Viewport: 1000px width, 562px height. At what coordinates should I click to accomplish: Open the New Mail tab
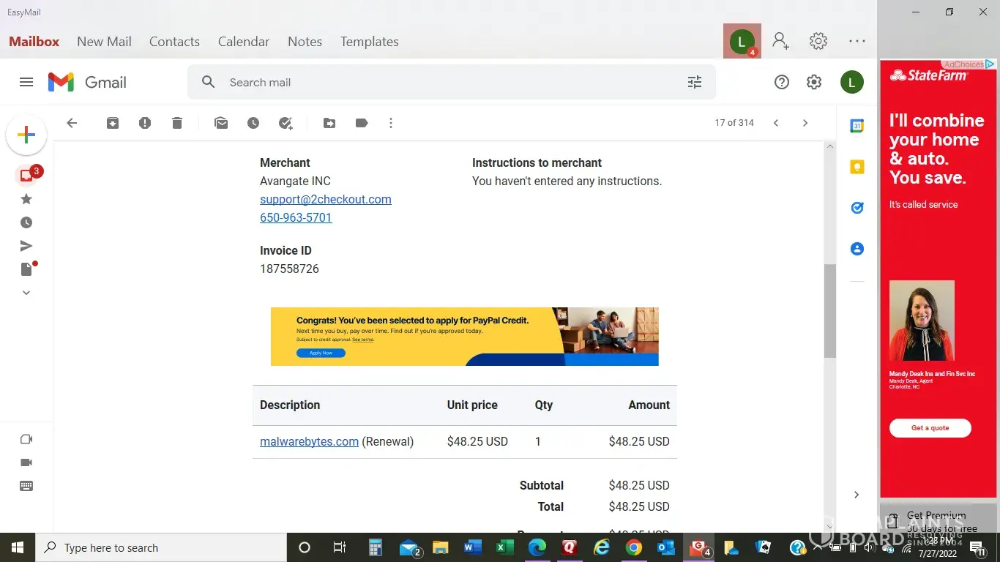tap(104, 42)
